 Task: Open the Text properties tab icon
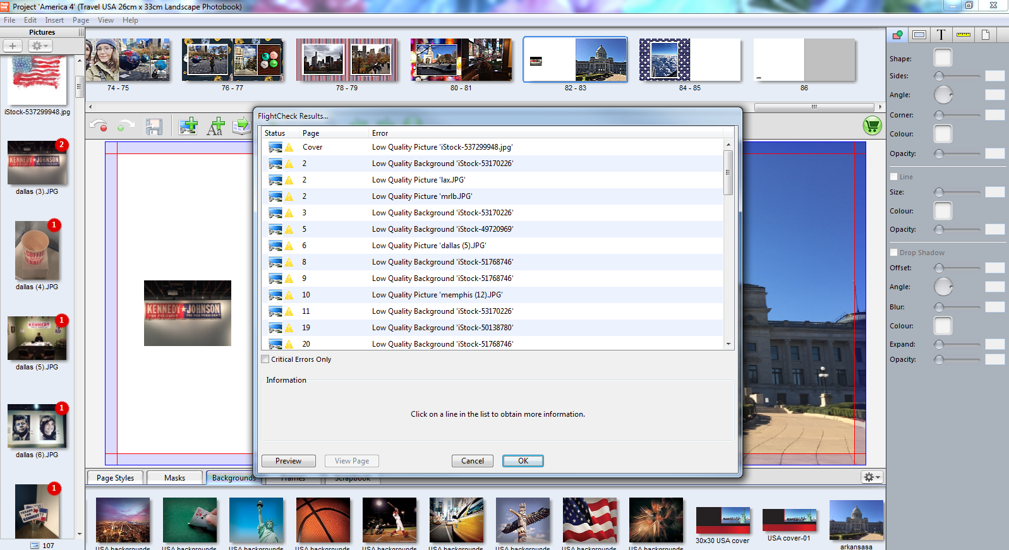pyautogui.click(x=941, y=35)
